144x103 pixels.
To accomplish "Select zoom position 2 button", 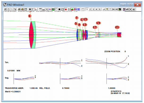I will 90,9.
